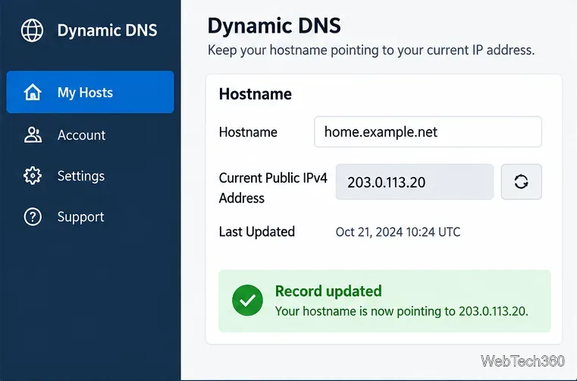The width and height of the screenshot is (577, 381).
Task: Click the main 'Dynamic DNS' page heading
Action: coord(274,26)
